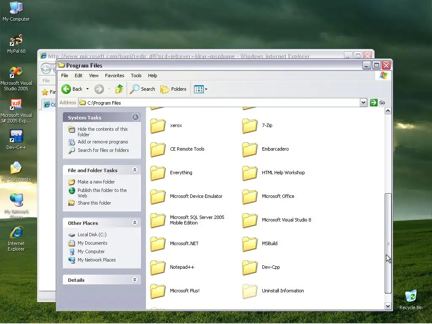The height and width of the screenshot is (324, 432).
Task: Select the Microsoft Visual Studio 8 folder
Action: coord(277,220)
